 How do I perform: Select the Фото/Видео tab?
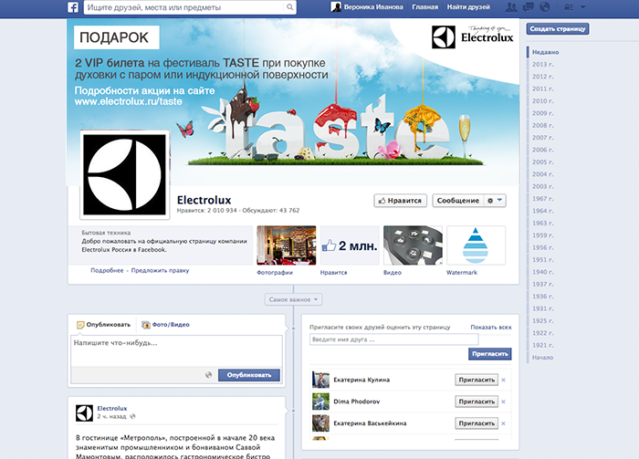coord(165,325)
